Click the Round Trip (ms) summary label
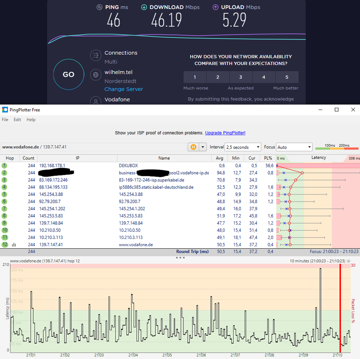Image resolution: width=360 pixels, height=359 pixels. pyautogui.click(x=192, y=252)
